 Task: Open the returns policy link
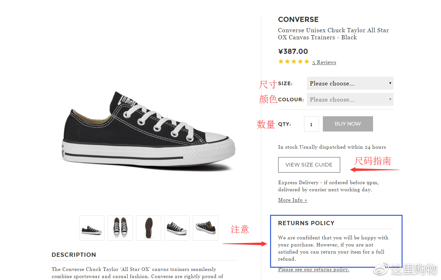[313, 269]
